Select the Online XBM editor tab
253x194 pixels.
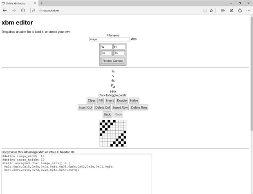point(19,3)
